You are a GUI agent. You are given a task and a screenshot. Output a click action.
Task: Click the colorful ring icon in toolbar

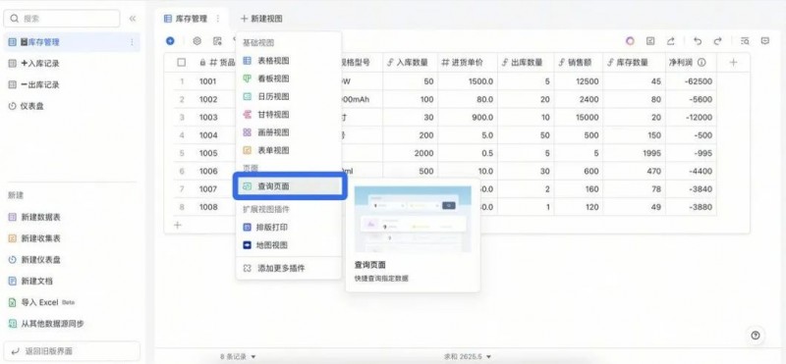point(630,41)
